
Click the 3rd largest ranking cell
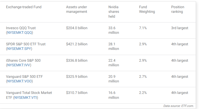click(x=180, y=28)
